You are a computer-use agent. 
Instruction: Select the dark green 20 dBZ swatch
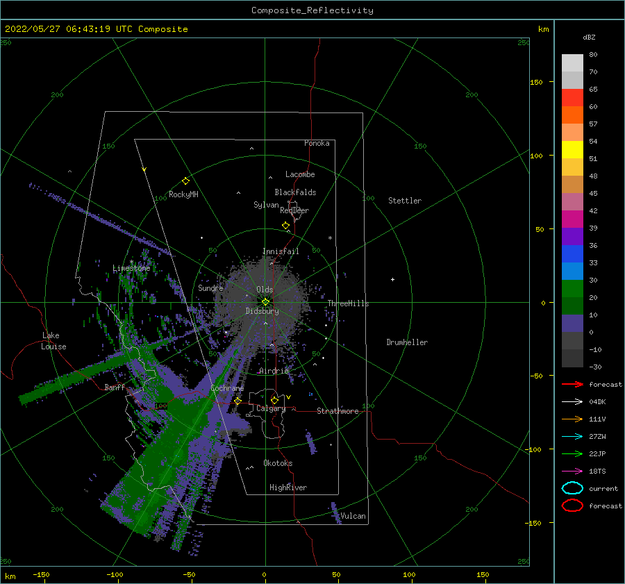tap(572, 306)
